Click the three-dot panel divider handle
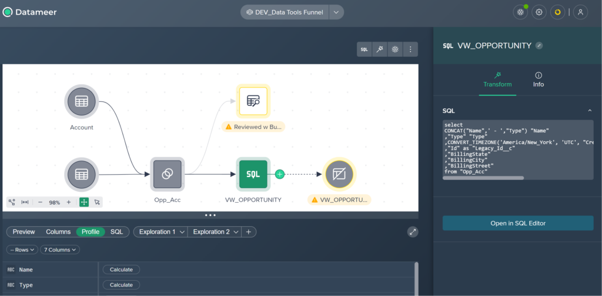The image size is (602, 296). coord(210,215)
